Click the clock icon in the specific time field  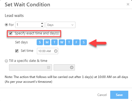tap(72, 67)
